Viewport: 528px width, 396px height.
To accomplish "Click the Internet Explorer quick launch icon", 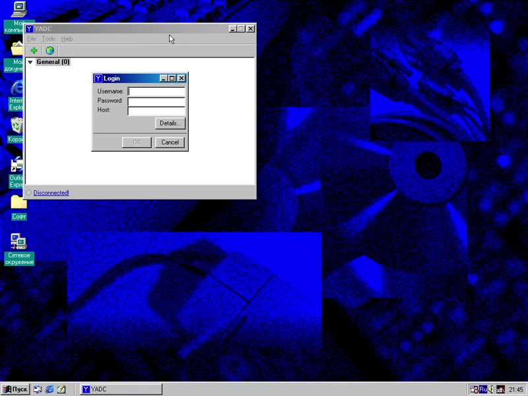I will pyautogui.click(x=49, y=389).
